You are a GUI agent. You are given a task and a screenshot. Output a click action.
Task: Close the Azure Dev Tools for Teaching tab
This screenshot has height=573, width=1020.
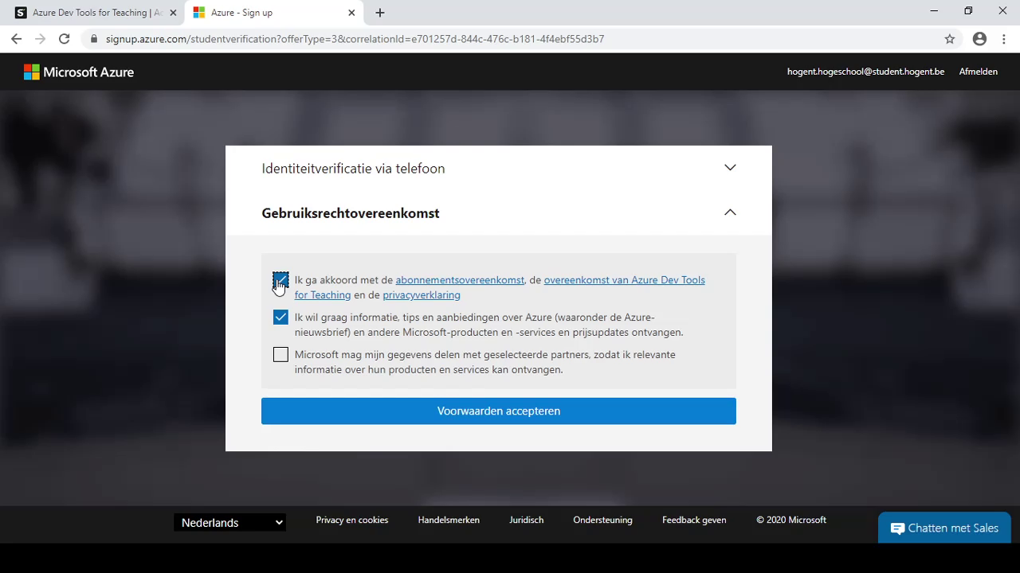(x=173, y=13)
